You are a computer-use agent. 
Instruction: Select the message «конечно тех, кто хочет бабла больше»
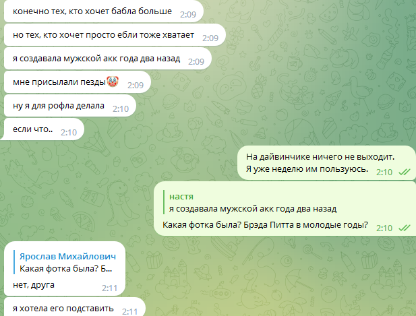pos(104,11)
